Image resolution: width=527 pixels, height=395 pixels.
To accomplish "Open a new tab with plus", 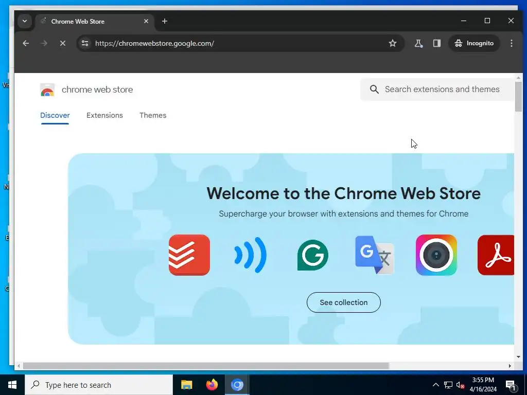I will click(164, 21).
